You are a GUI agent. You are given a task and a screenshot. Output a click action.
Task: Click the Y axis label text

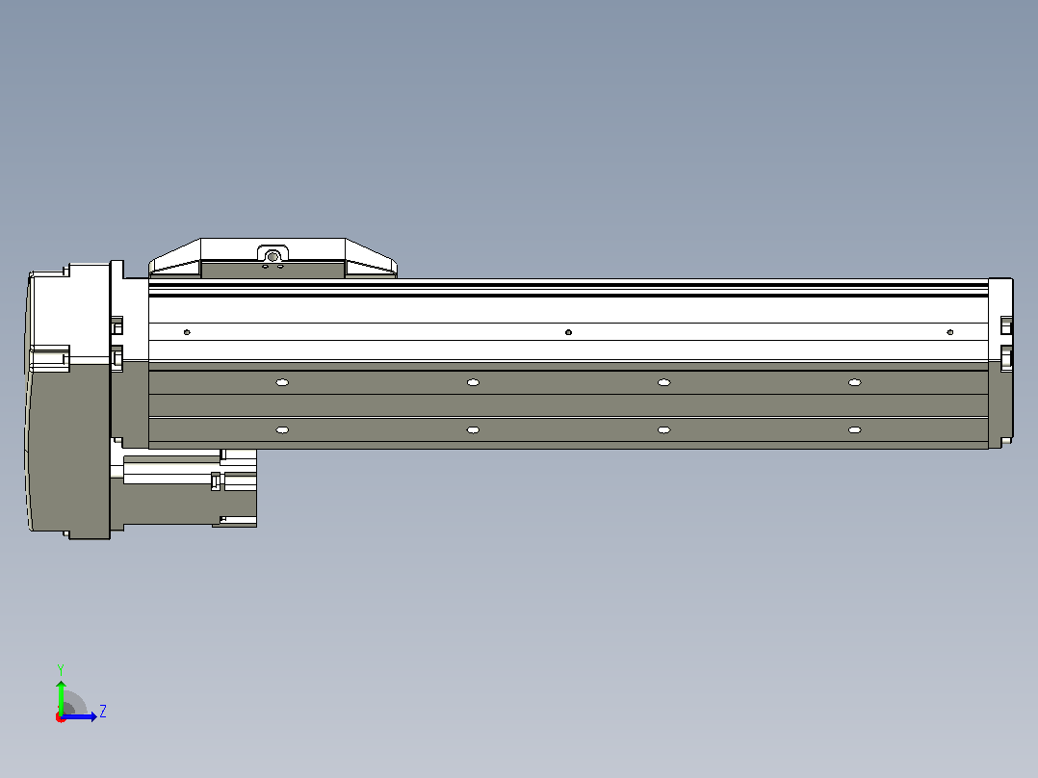[61, 670]
